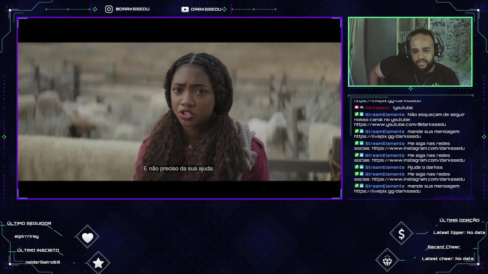This screenshot has height=274, width=488.
Task: Click the gem icon next to Recent Cheer
Action: [387, 260]
